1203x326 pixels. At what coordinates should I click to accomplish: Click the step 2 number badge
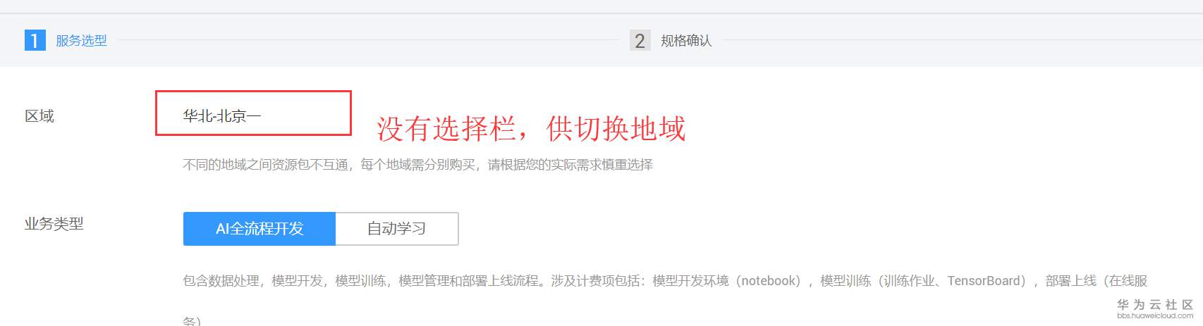point(640,40)
